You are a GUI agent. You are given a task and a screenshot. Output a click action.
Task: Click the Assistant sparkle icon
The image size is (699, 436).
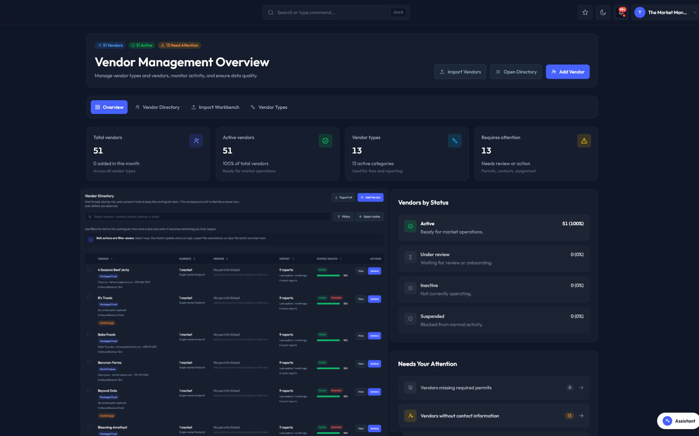point(667,421)
